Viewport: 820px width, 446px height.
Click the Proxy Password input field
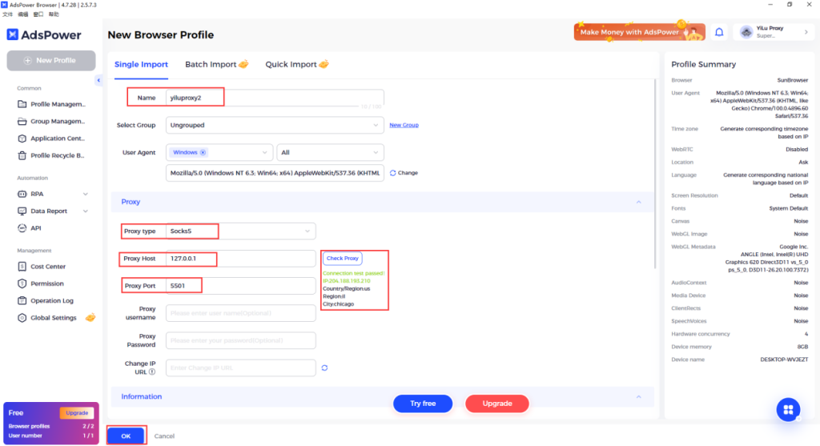(240, 340)
